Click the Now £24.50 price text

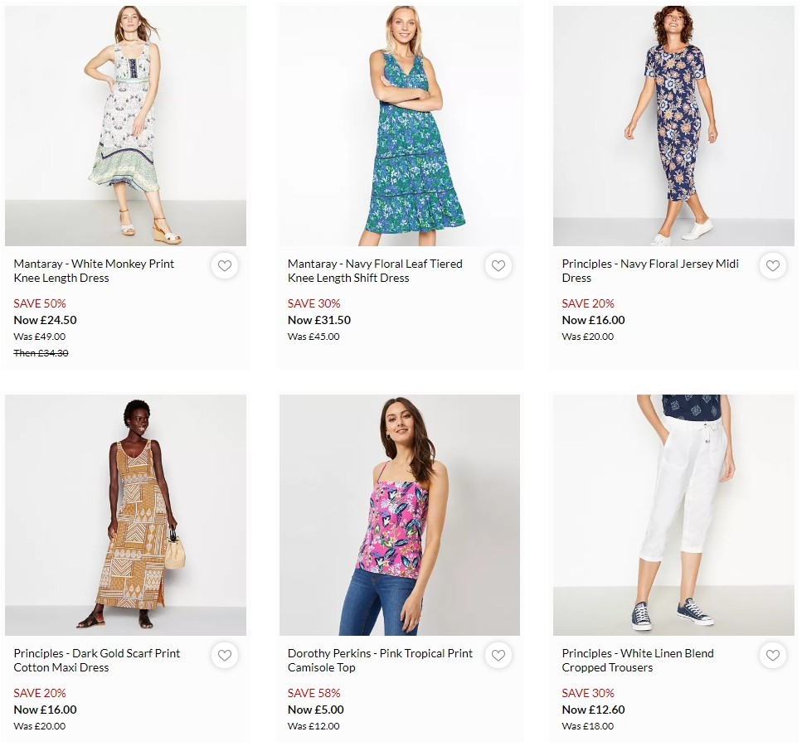coord(46,320)
